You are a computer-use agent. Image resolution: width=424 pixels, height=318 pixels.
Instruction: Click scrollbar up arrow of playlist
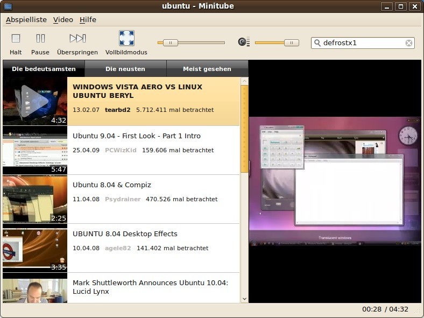pyautogui.click(x=244, y=81)
